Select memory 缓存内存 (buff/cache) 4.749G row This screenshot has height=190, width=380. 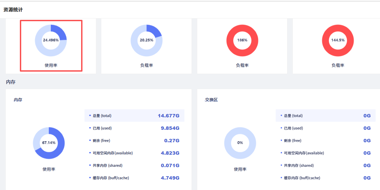135,178
